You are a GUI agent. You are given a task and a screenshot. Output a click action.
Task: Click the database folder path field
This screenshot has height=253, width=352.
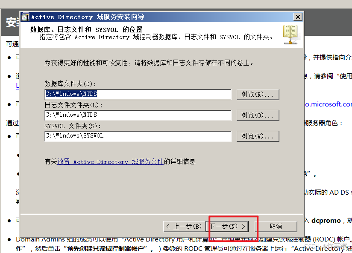[x=138, y=94]
